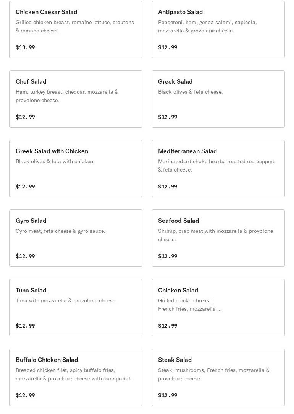294x414 pixels.
Task: Click the Gyro Salad description text
Action: [60, 231]
